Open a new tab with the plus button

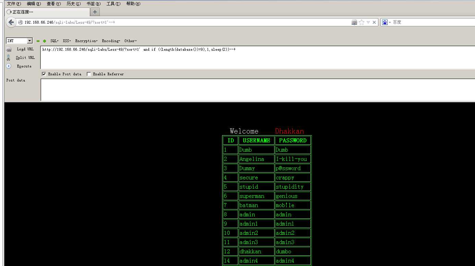95,12
